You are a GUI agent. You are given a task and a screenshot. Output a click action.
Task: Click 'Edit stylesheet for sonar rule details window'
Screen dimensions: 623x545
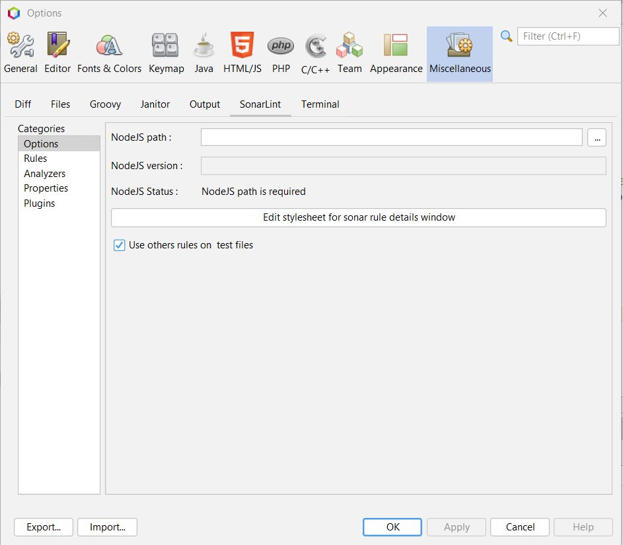[359, 217]
